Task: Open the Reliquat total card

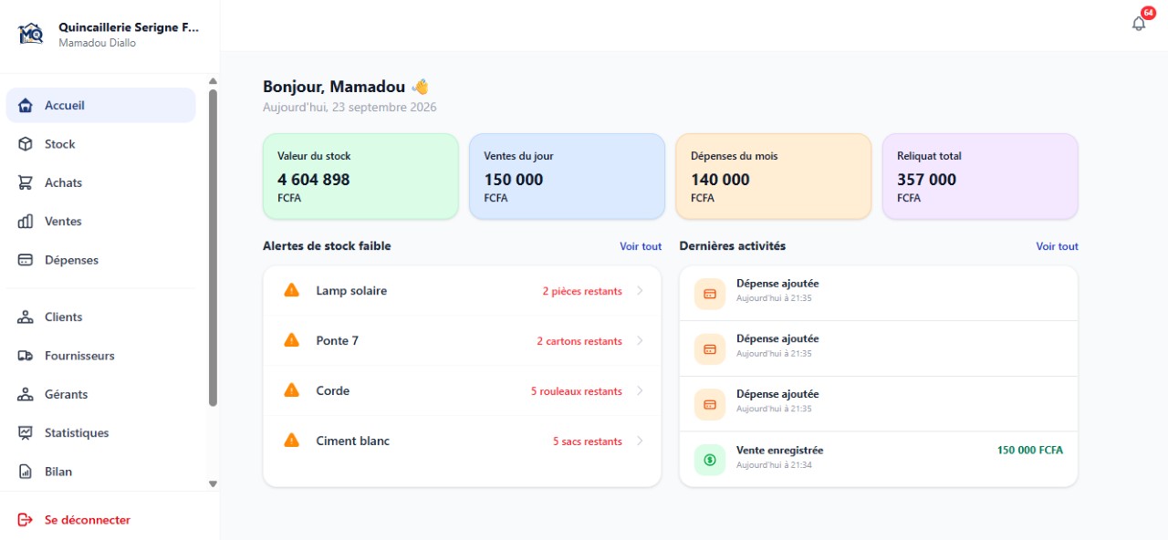Action: pyautogui.click(x=980, y=177)
